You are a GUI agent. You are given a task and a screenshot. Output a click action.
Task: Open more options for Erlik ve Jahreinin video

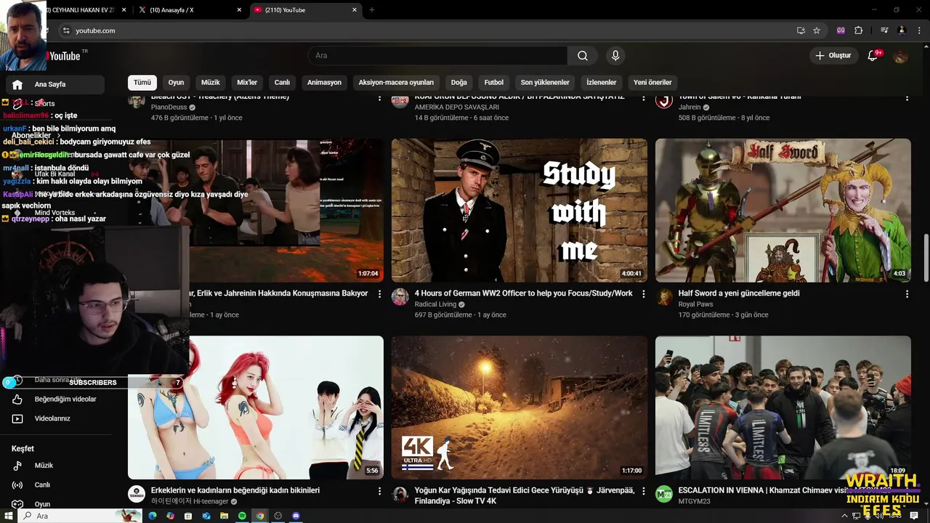click(x=379, y=294)
